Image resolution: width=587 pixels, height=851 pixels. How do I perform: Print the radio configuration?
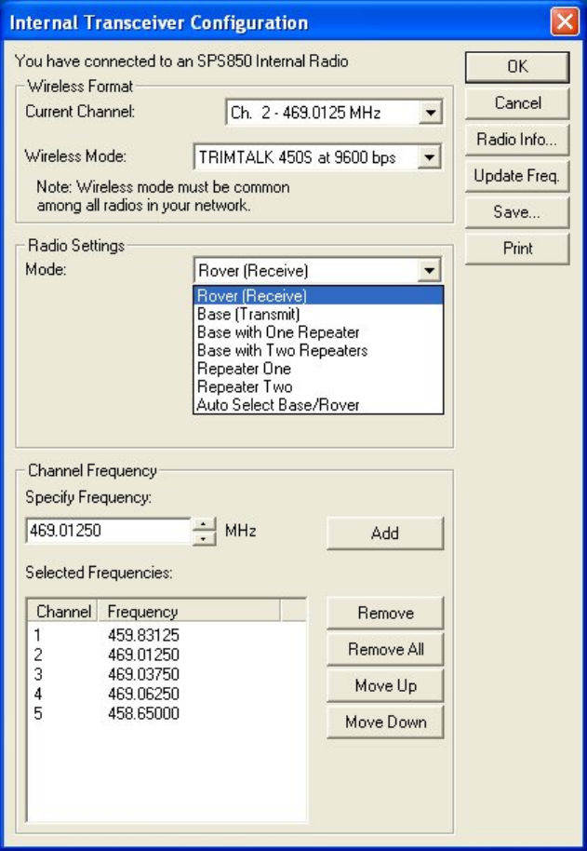[517, 249]
